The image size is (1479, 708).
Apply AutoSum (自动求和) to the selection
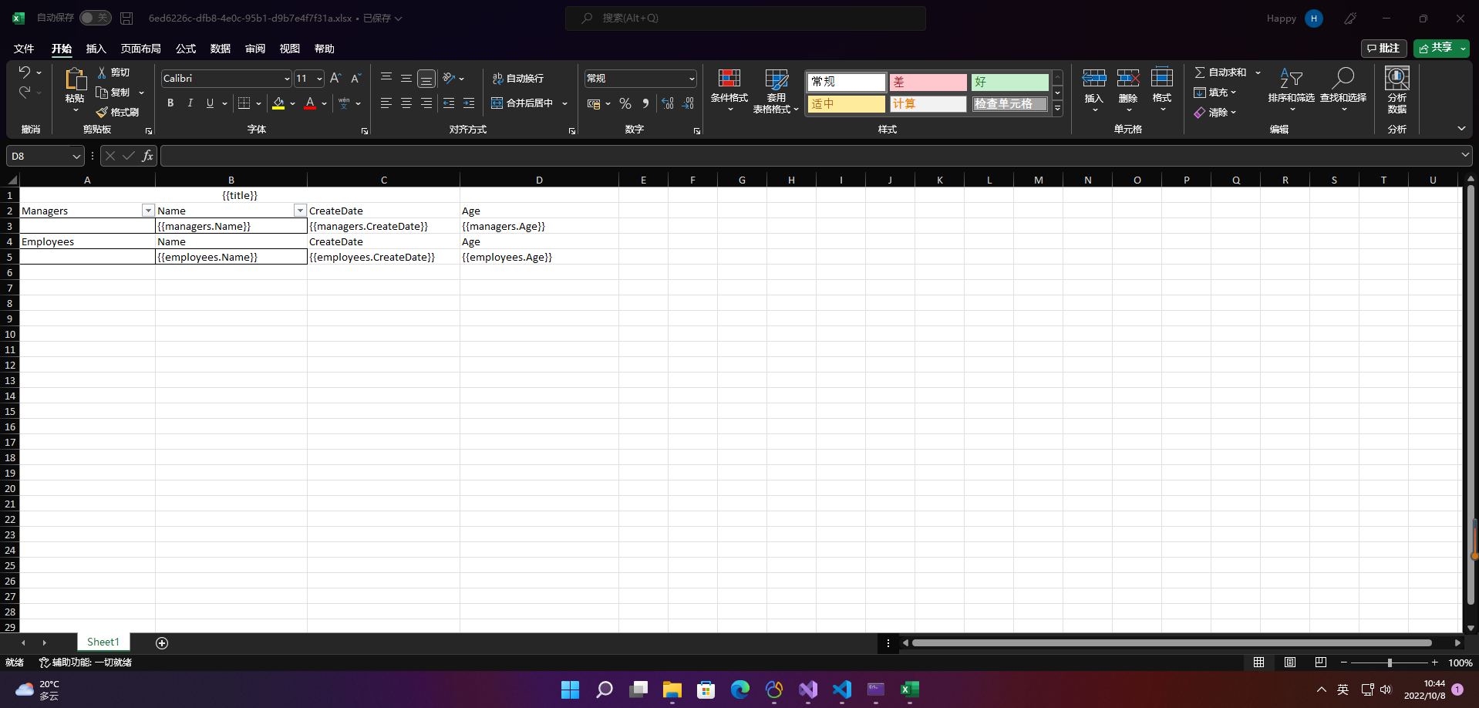(x=1224, y=72)
